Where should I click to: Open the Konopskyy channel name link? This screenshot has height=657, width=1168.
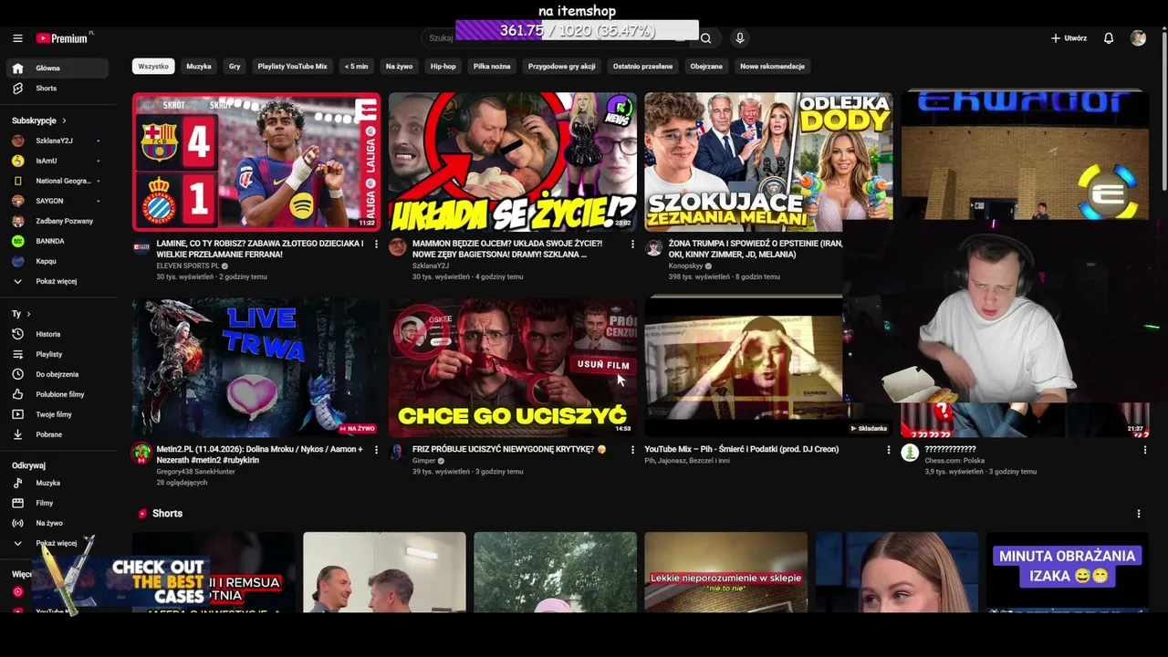pyautogui.click(x=685, y=266)
